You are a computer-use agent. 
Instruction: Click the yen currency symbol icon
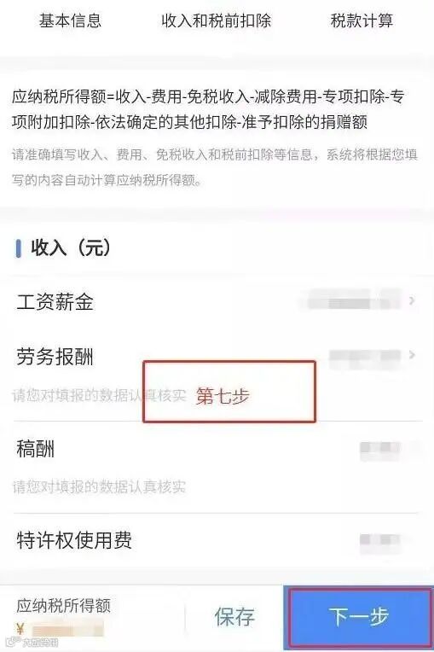(x=20, y=629)
